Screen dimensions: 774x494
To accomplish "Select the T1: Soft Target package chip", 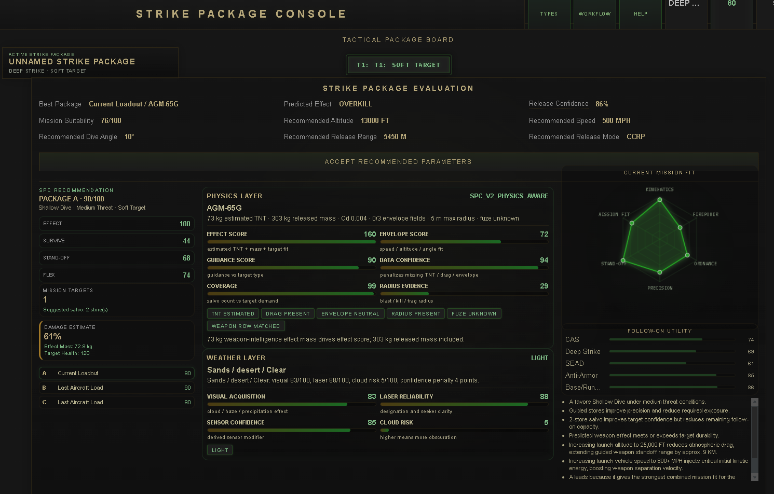I will 399,65.
